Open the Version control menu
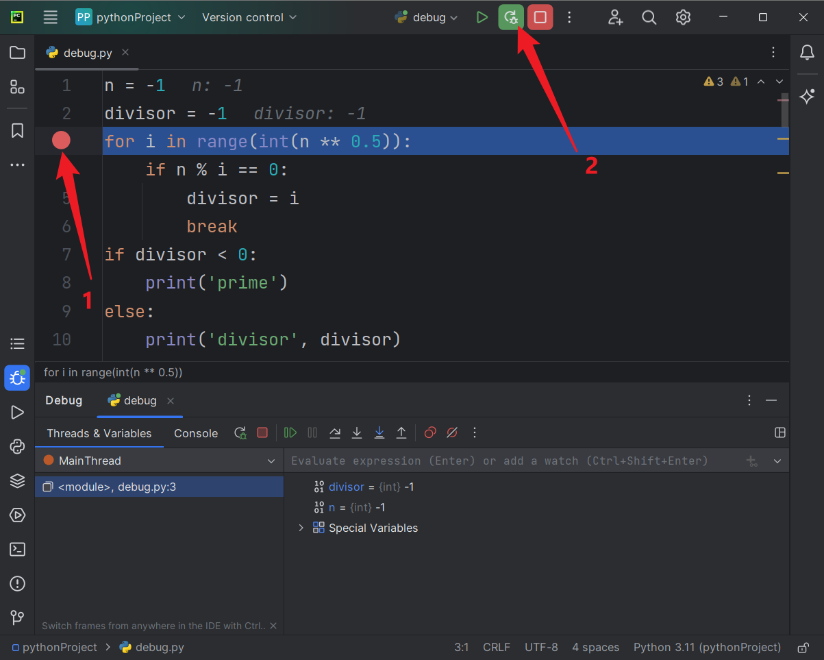This screenshot has height=660, width=824. point(249,18)
